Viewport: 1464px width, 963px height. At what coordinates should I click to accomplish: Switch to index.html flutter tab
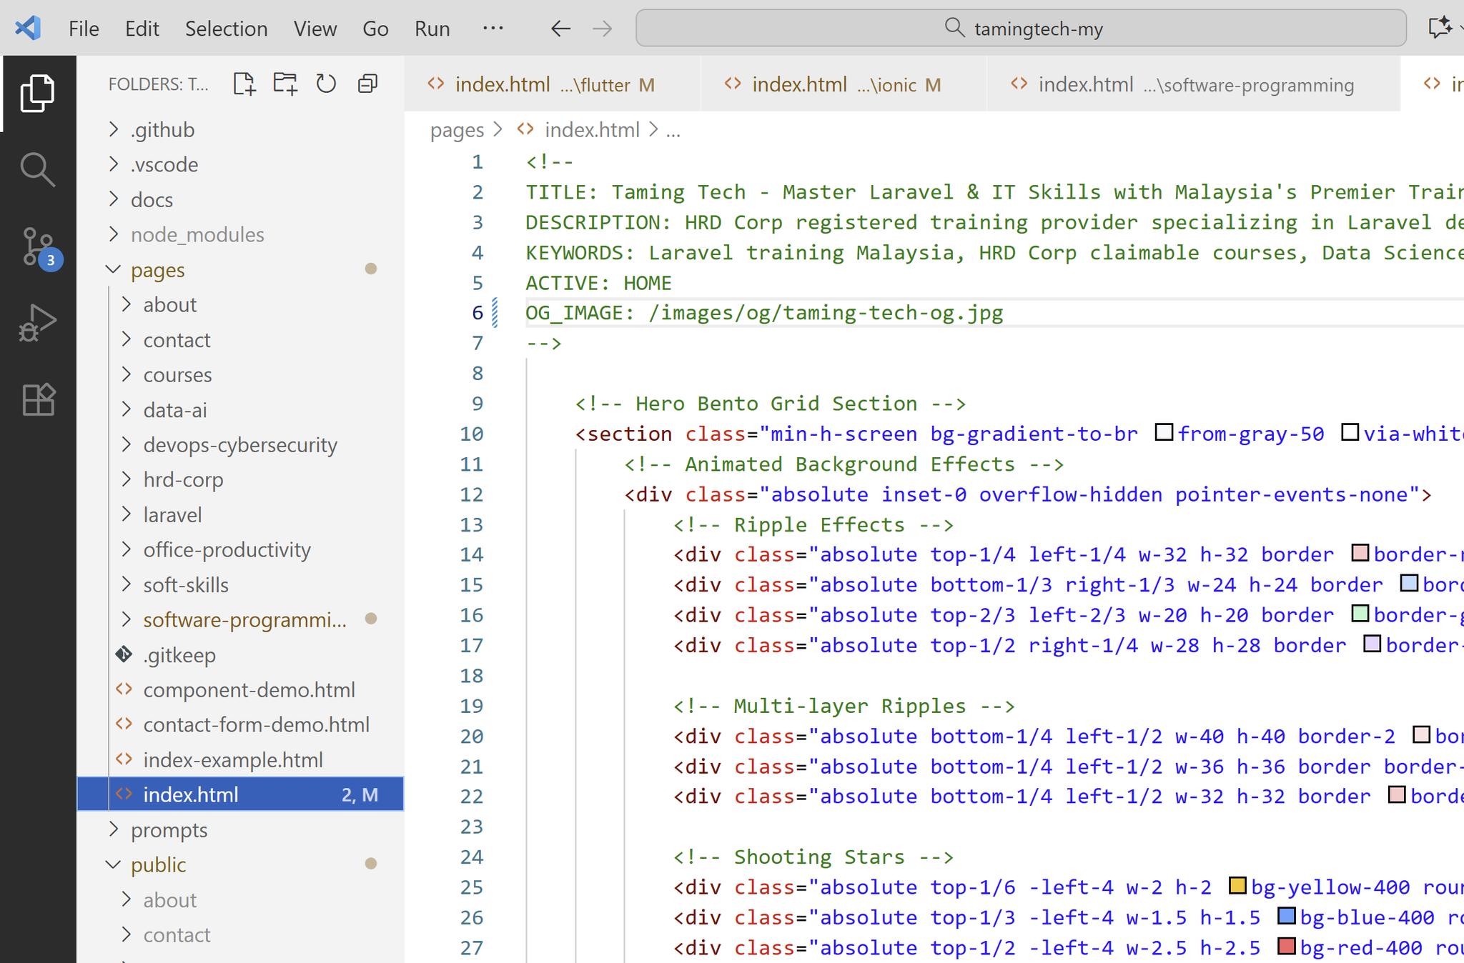pos(553,84)
